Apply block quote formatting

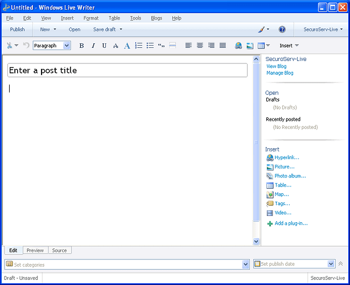(x=161, y=46)
